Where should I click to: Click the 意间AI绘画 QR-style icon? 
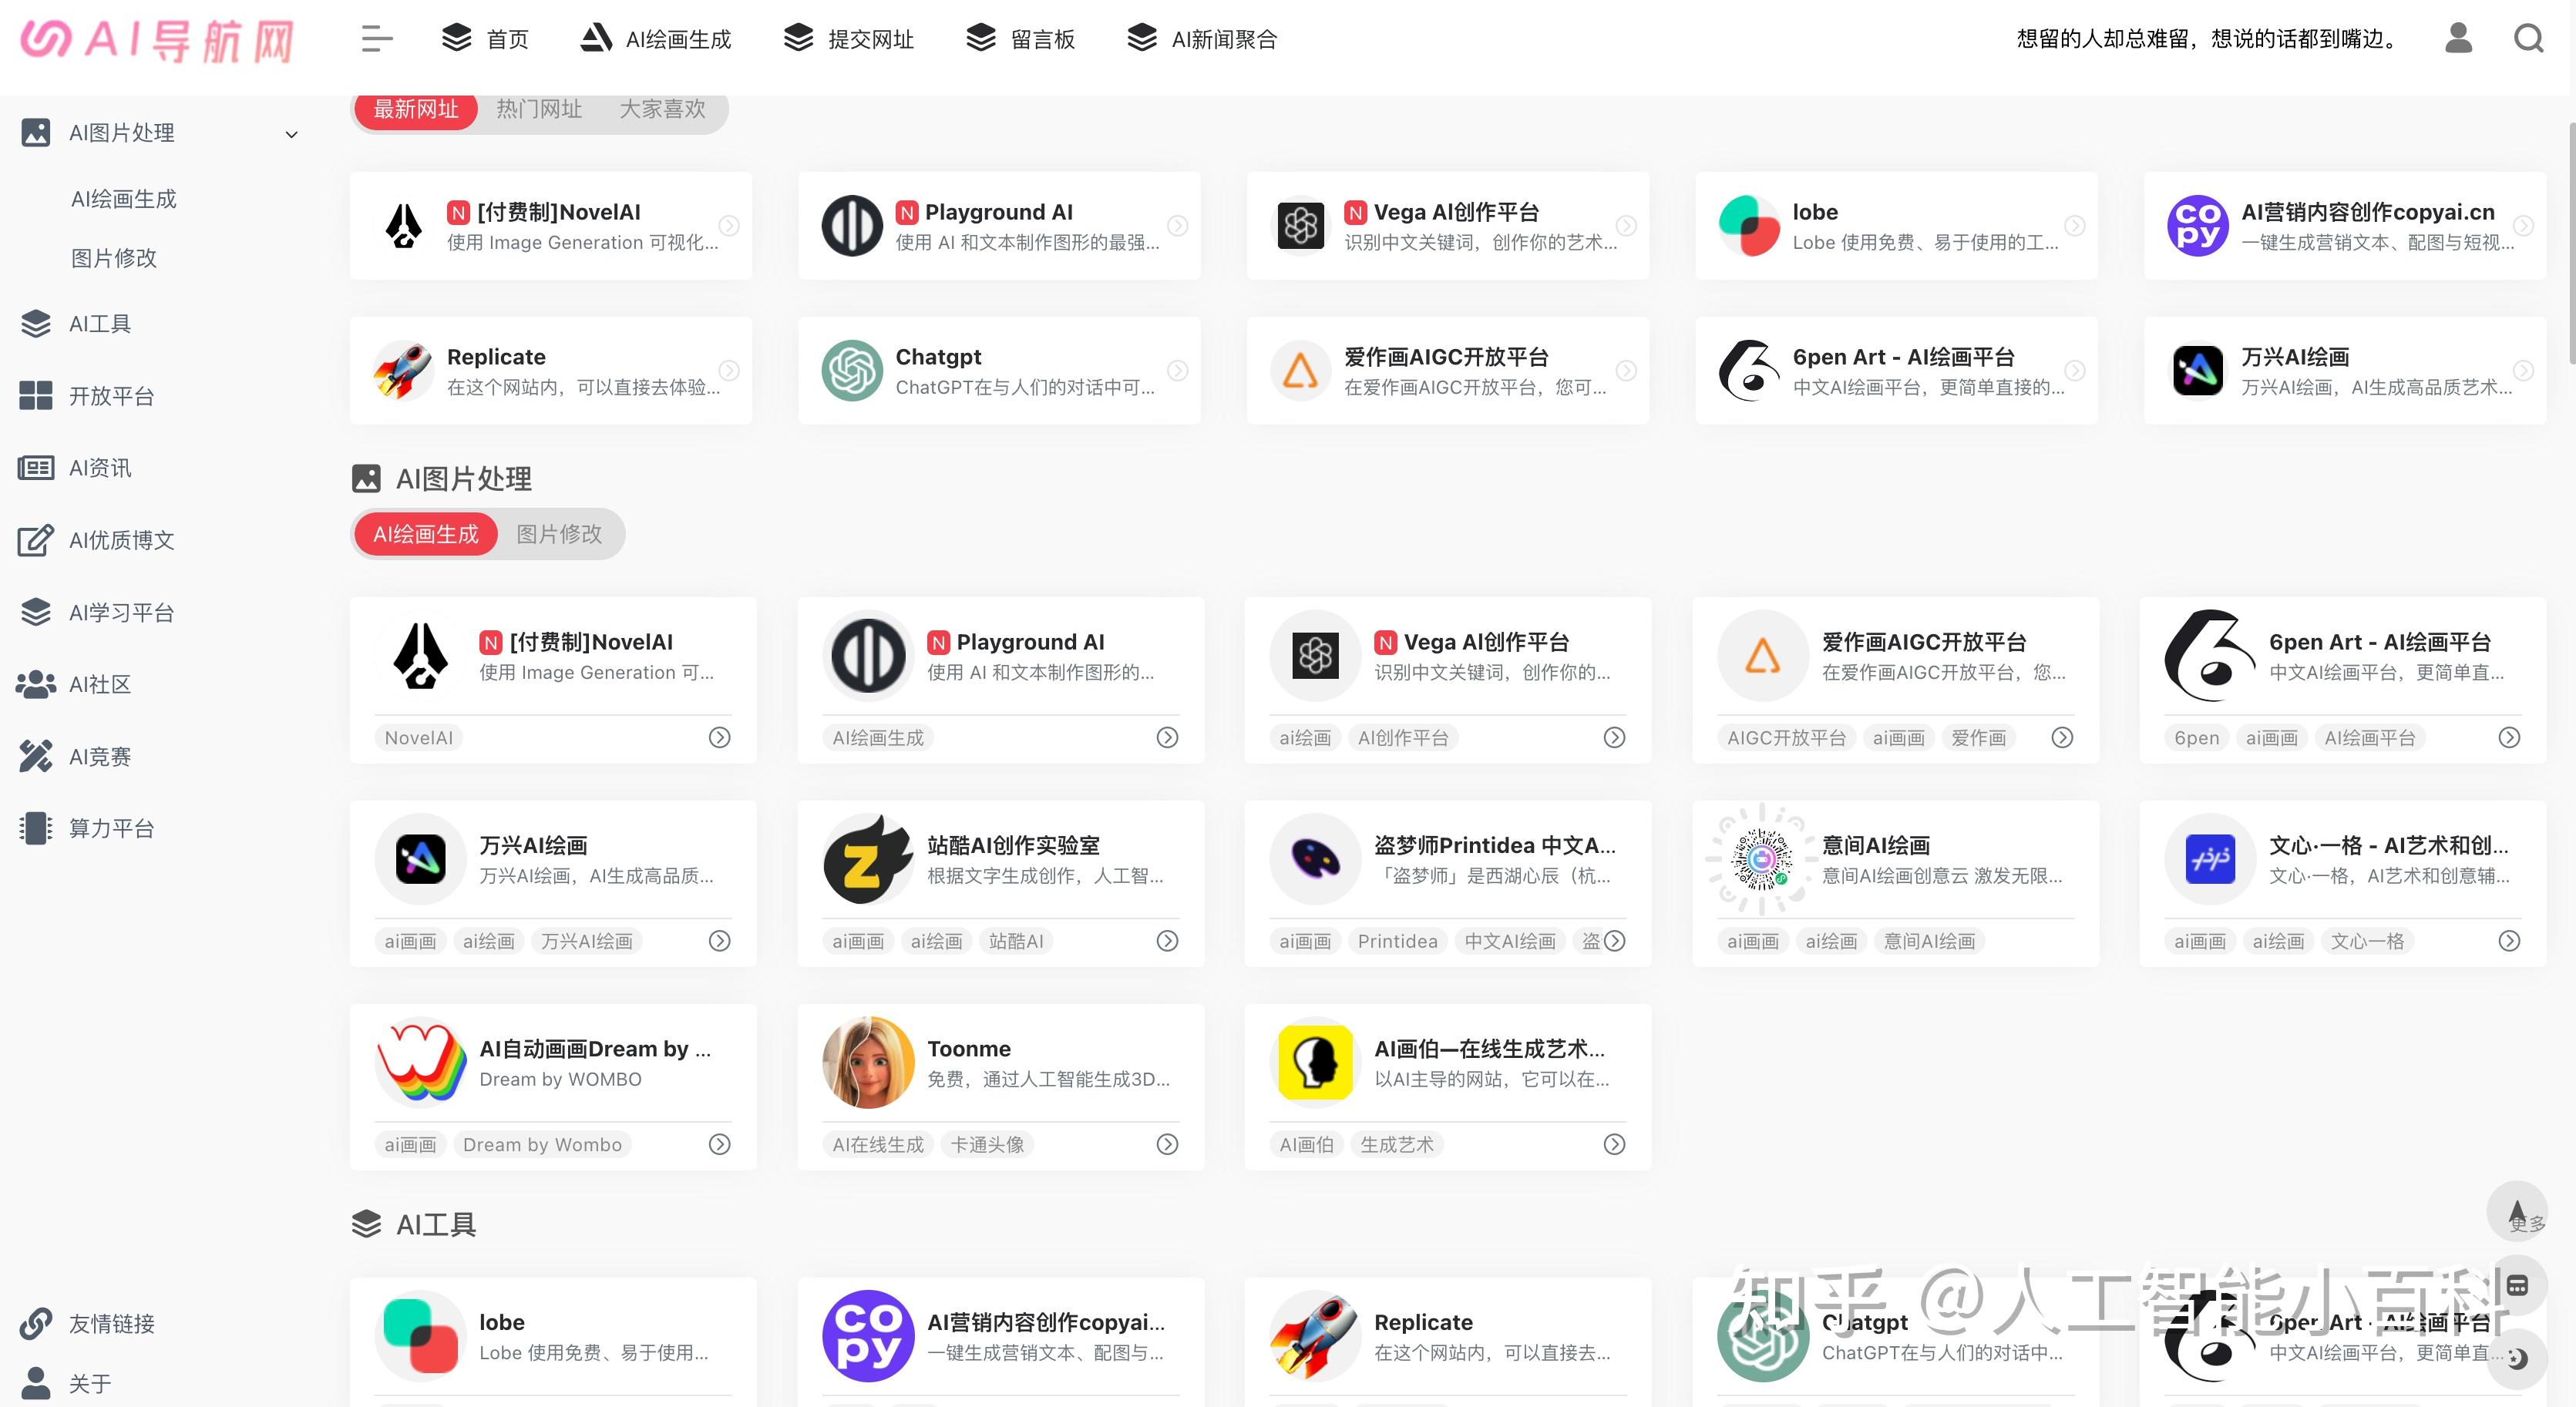click(x=1762, y=859)
